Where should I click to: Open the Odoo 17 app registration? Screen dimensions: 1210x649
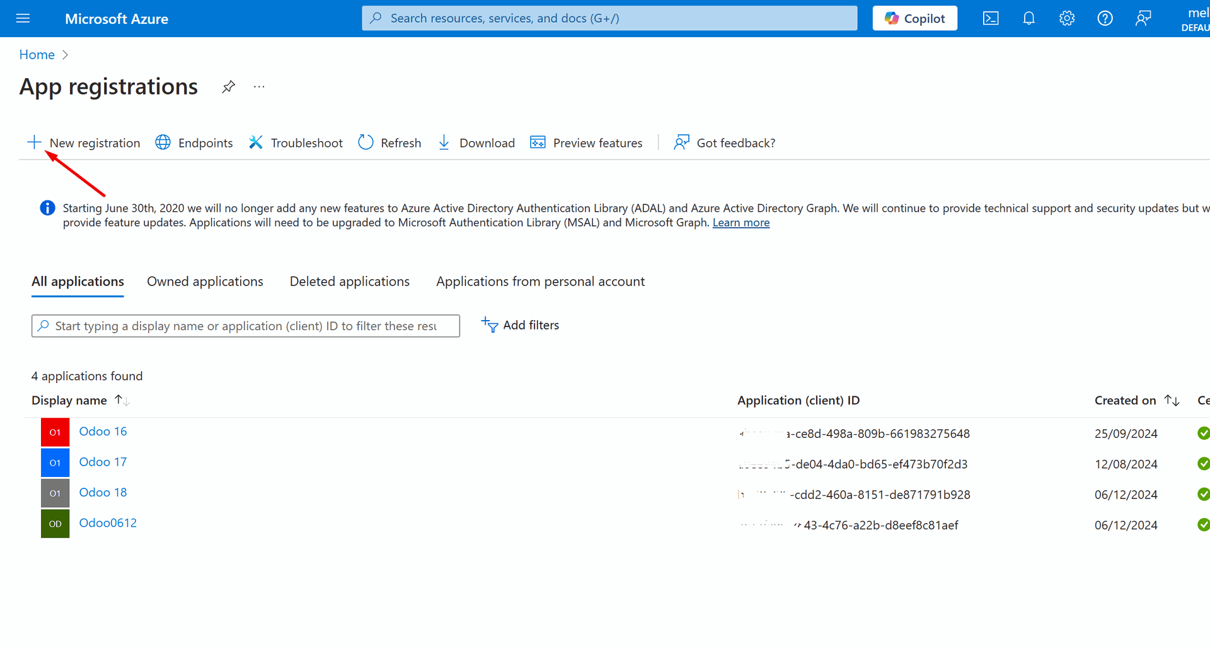pos(103,462)
